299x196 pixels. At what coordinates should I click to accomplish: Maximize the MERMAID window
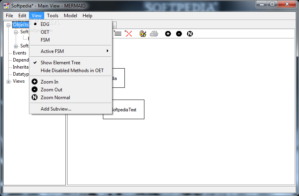272,4
